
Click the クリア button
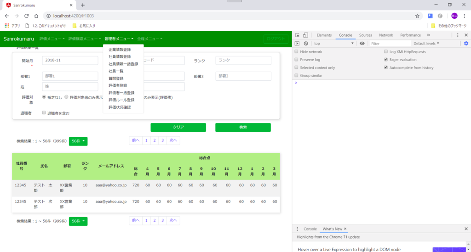tap(178, 127)
